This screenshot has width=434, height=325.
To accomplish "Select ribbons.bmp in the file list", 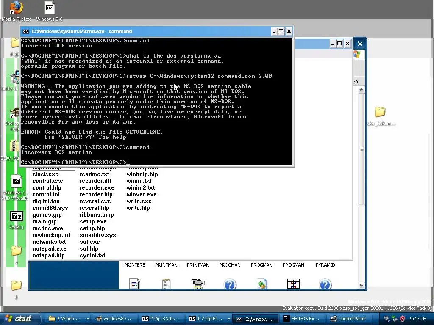I will click(97, 215).
